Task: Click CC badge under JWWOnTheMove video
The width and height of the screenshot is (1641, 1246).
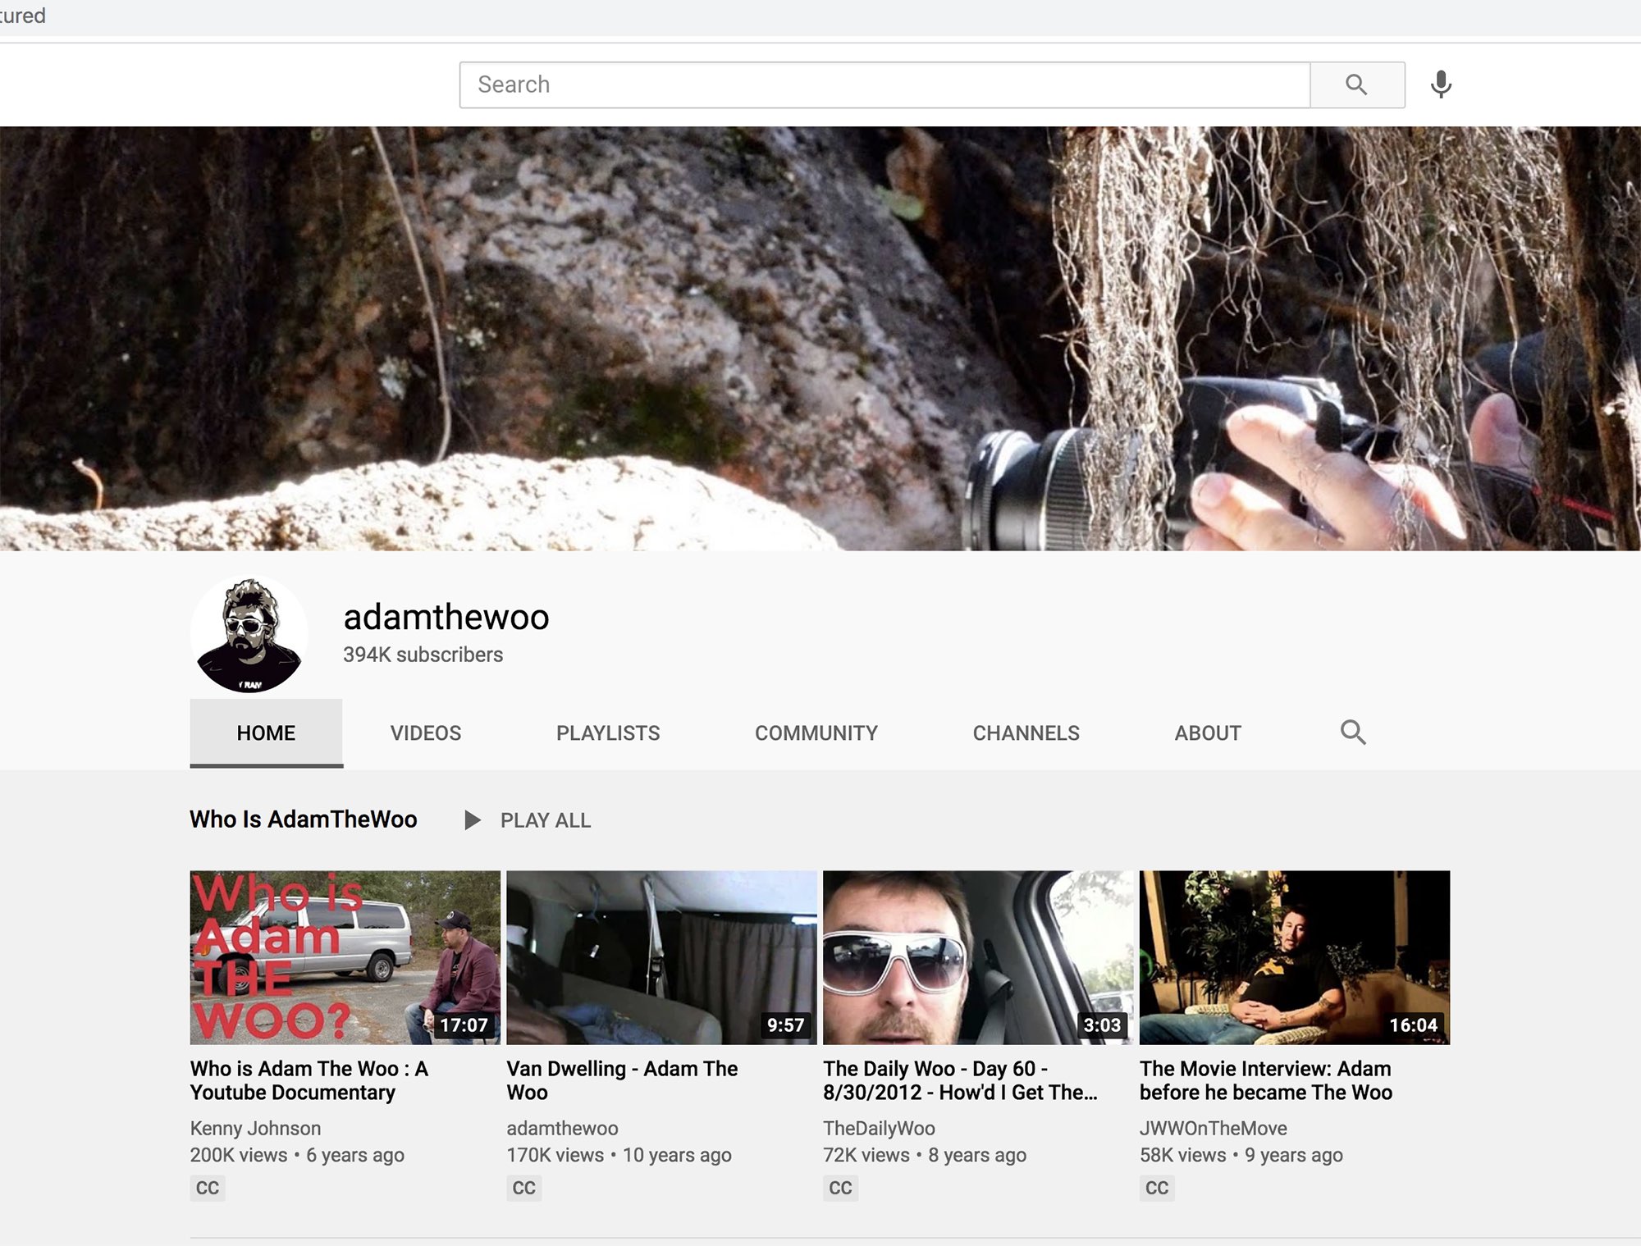Action: point(1157,1188)
